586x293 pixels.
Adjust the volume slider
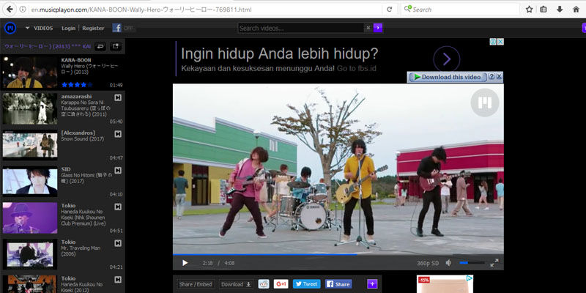(x=472, y=263)
